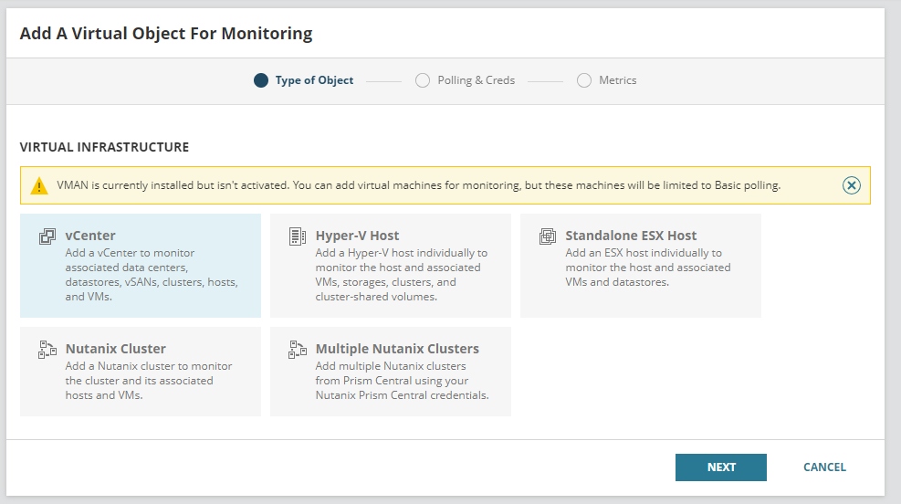The width and height of the screenshot is (901, 504).
Task: Click the Hyper-V description about cluster-shared volumes
Action: (401, 275)
